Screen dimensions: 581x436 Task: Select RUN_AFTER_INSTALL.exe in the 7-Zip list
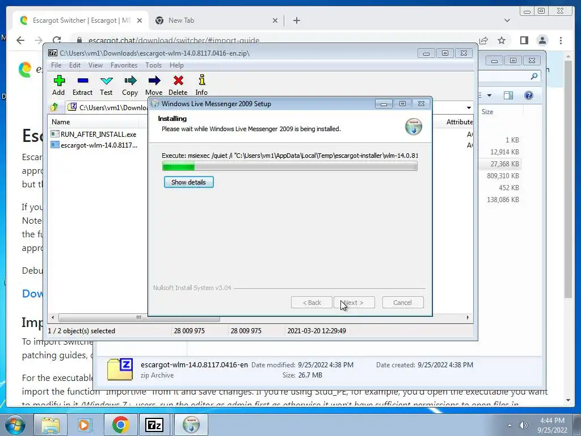[94, 134]
